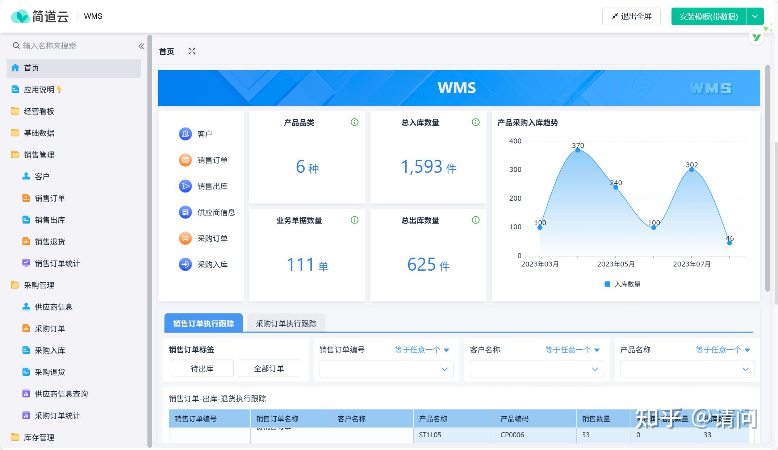This screenshot has height=450, width=778.
Task: Click the fullscreen expand icon beside 首页
Action: (x=192, y=51)
